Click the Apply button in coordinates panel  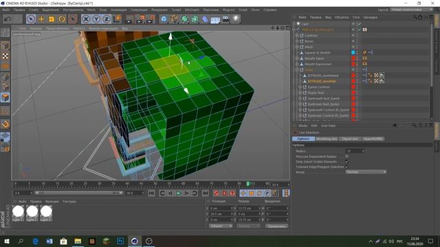coord(276,226)
